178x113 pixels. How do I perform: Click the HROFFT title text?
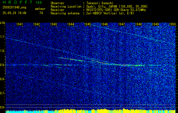click(18, 2)
